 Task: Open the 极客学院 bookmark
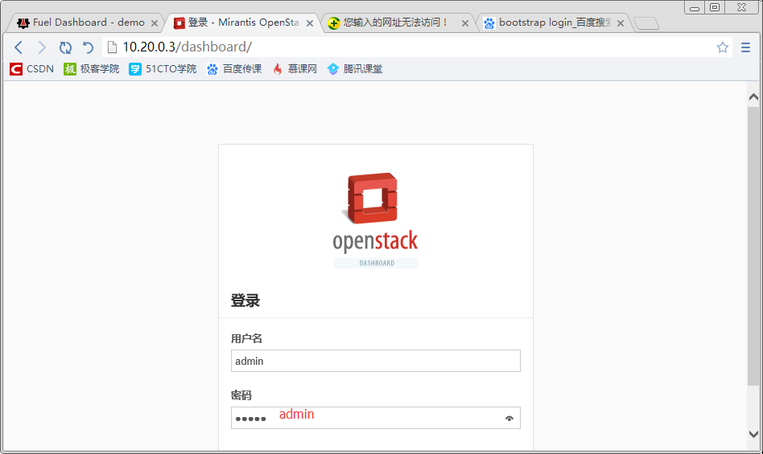click(92, 69)
